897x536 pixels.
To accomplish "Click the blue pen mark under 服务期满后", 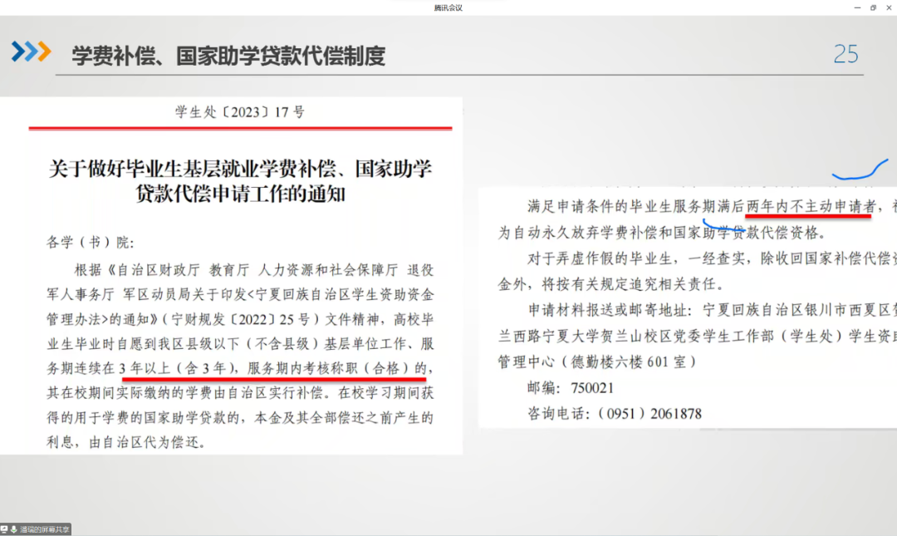I will click(x=723, y=224).
